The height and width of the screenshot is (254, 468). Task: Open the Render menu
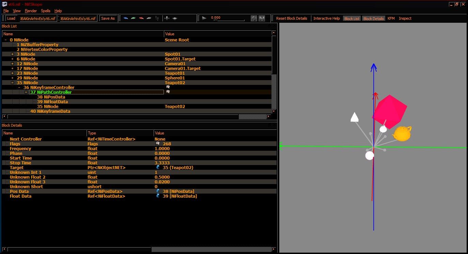click(x=31, y=11)
